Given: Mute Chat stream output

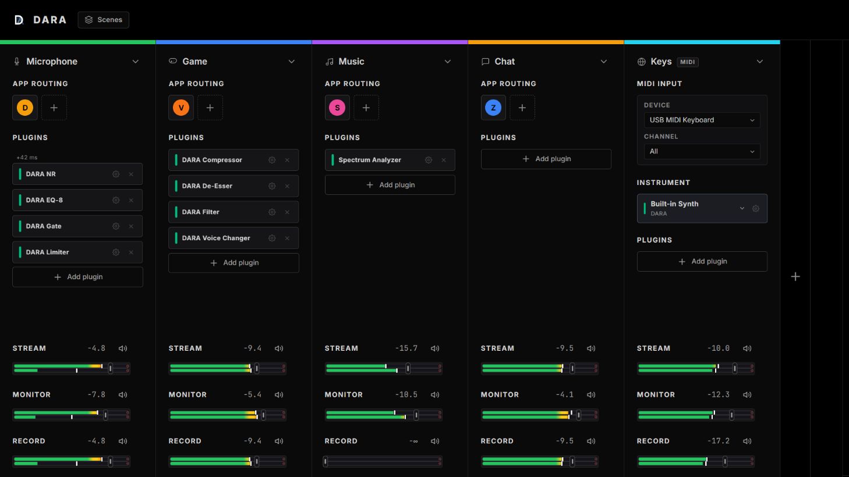Looking at the screenshot, I should coord(591,348).
